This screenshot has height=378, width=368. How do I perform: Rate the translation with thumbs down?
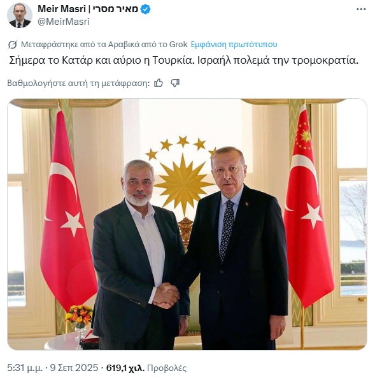coord(175,83)
